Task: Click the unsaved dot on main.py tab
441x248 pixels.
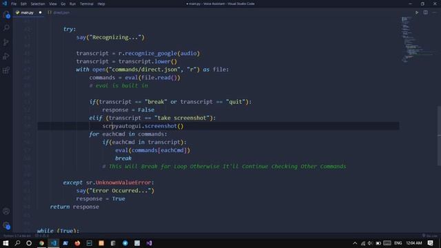Action: (x=40, y=12)
